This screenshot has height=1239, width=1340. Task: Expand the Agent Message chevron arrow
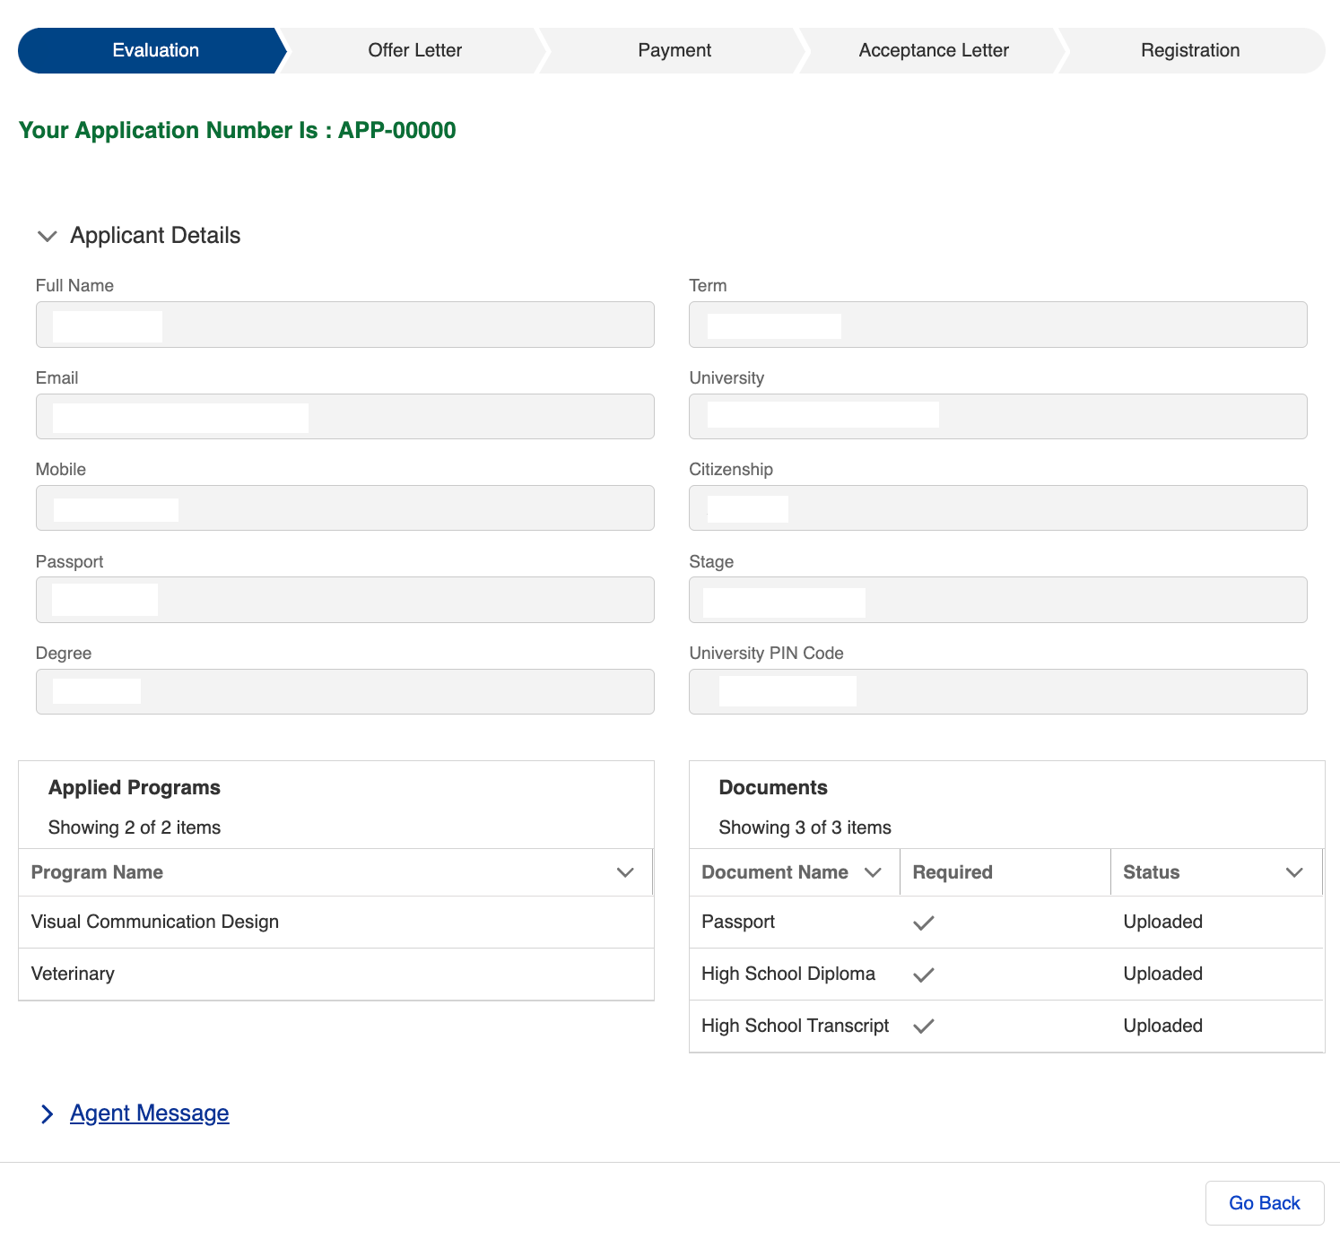tap(48, 1113)
